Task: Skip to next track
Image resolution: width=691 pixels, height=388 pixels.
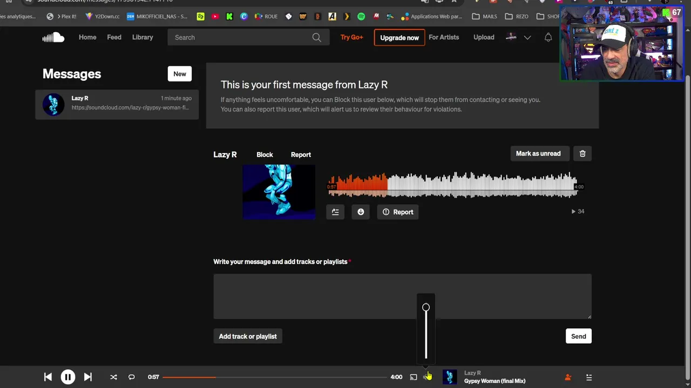Action: pyautogui.click(x=88, y=377)
